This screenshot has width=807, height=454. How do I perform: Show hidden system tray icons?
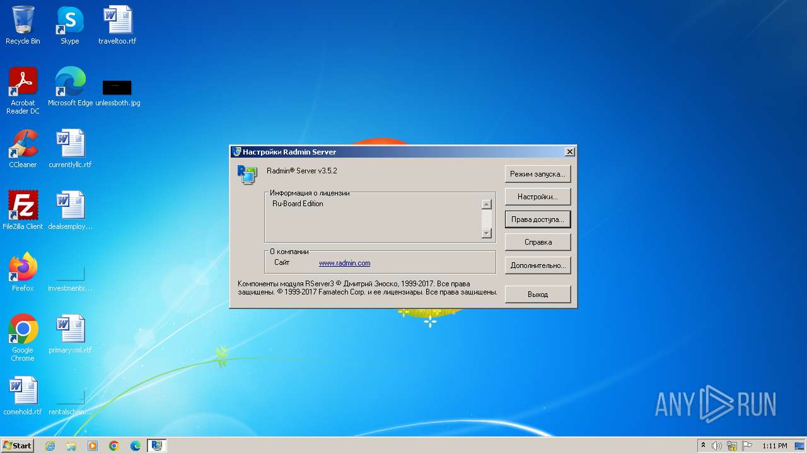(703, 446)
